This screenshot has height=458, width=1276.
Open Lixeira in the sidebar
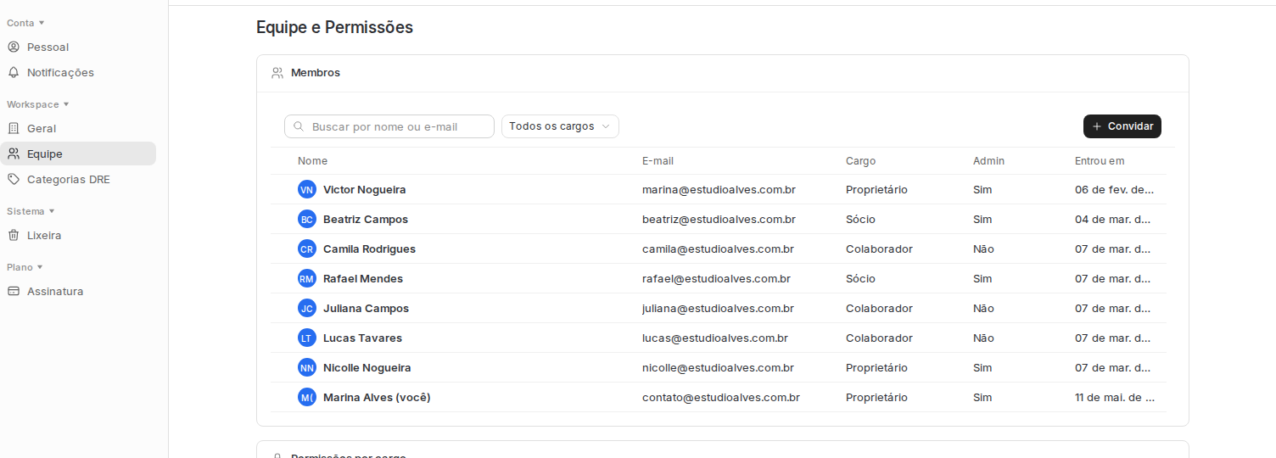[78, 235]
